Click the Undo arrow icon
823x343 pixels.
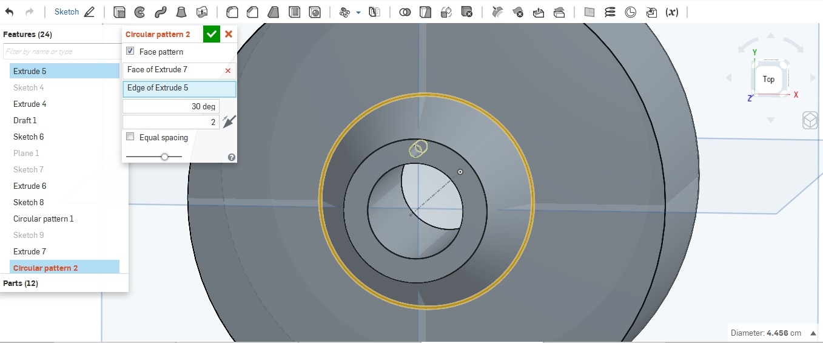pos(9,12)
